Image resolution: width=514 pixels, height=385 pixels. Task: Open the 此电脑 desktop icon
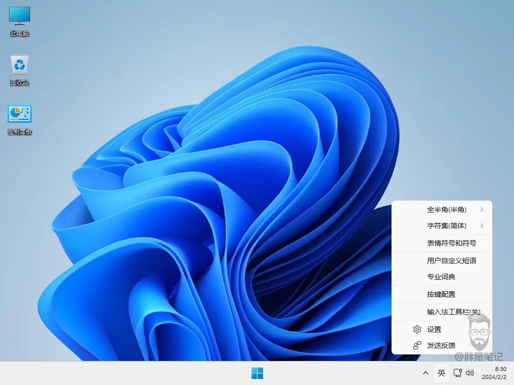tap(20, 21)
